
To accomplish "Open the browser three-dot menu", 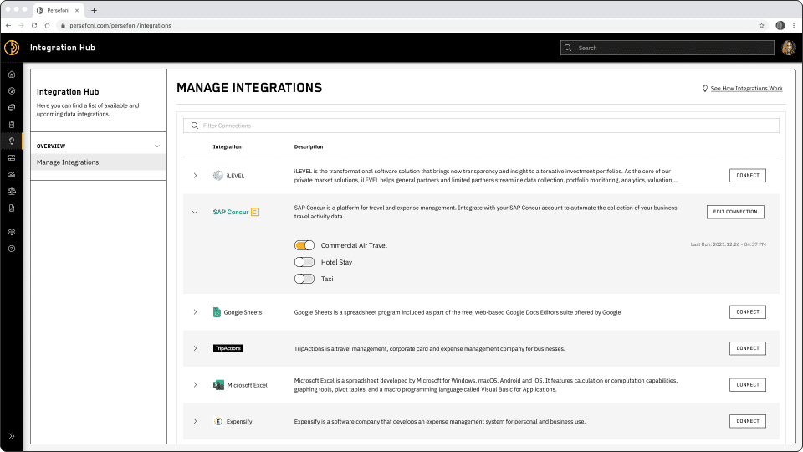I will point(795,26).
